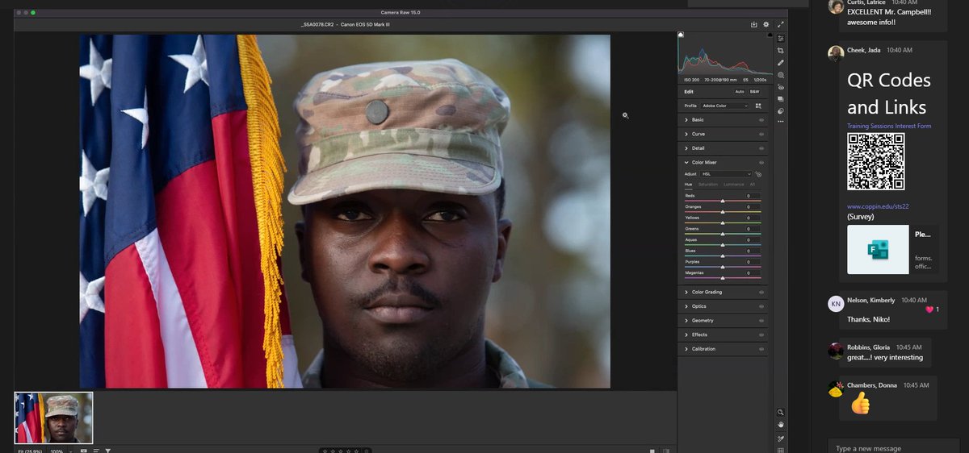Set star rating below the preview

[x=345, y=451]
